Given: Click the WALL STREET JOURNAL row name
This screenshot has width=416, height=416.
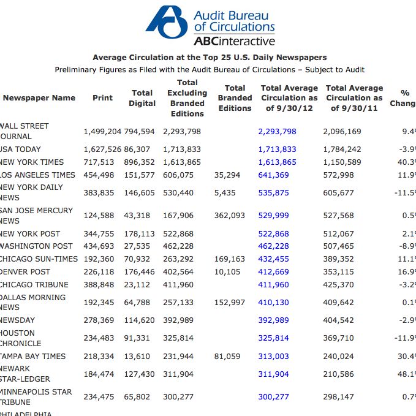Looking at the screenshot, I should 24,131.
